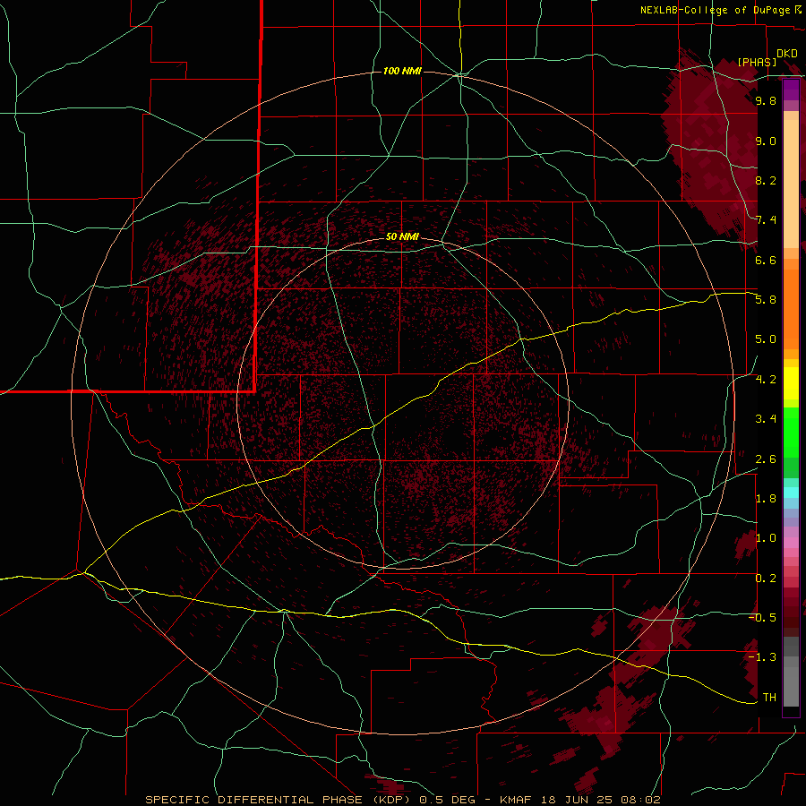
Task: Click the 5.8 scale label
Action: [766, 300]
